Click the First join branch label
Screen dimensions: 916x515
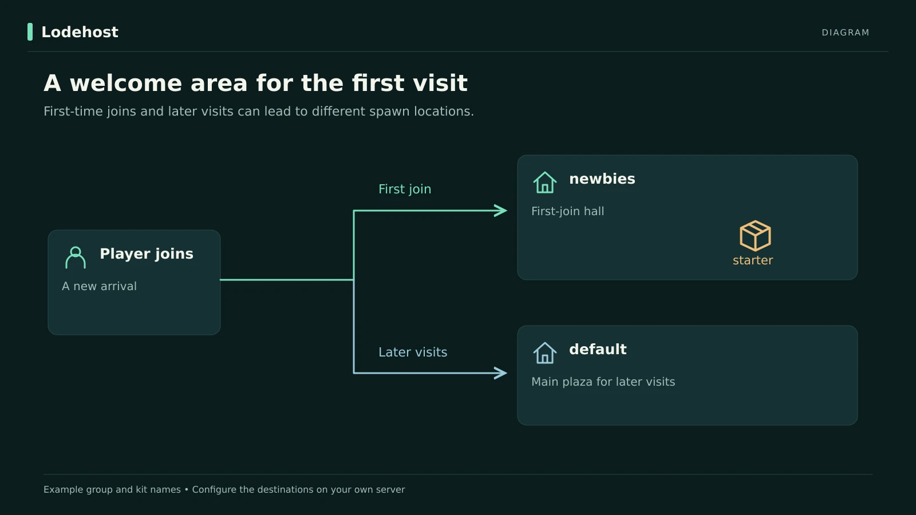tap(405, 189)
